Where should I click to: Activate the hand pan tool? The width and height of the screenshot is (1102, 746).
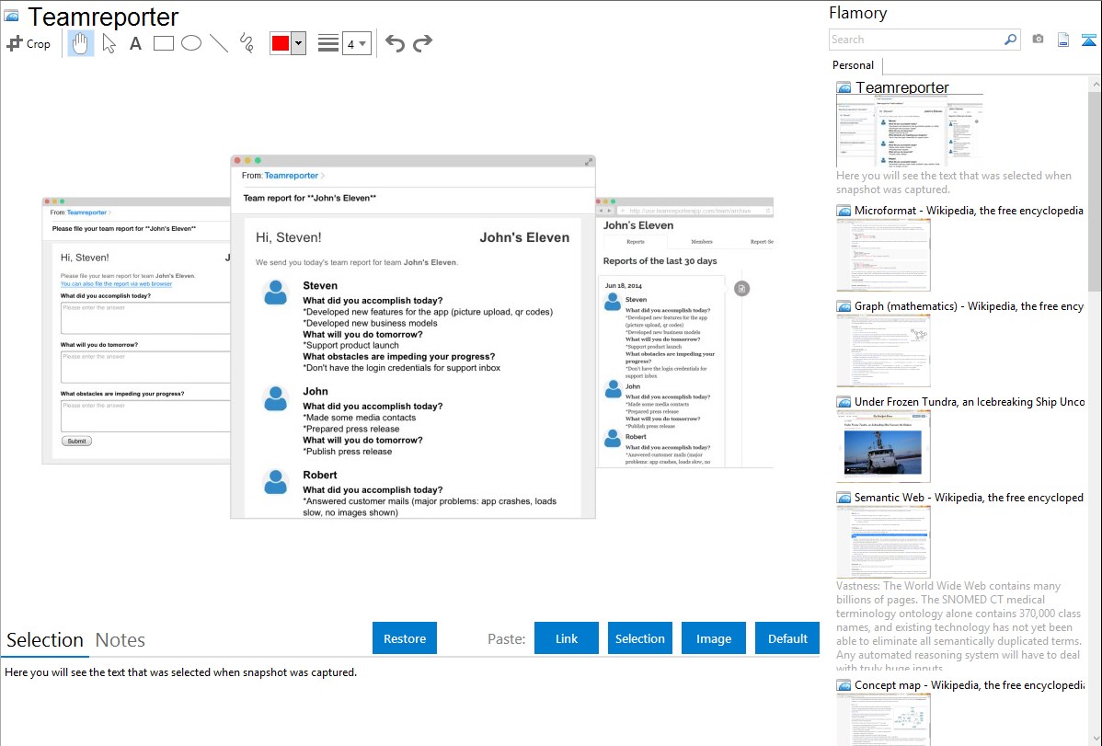81,43
